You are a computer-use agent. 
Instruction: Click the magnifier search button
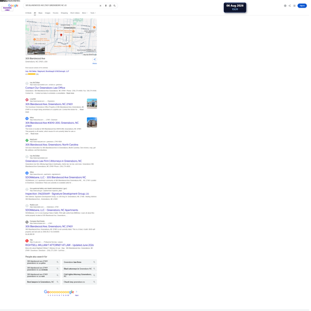pyautogui.click(x=114, y=6)
